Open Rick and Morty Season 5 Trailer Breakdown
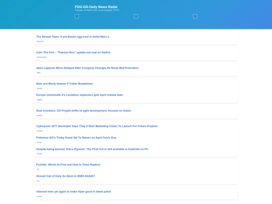The width and height of the screenshot is (272, 204). coord(64,84)
